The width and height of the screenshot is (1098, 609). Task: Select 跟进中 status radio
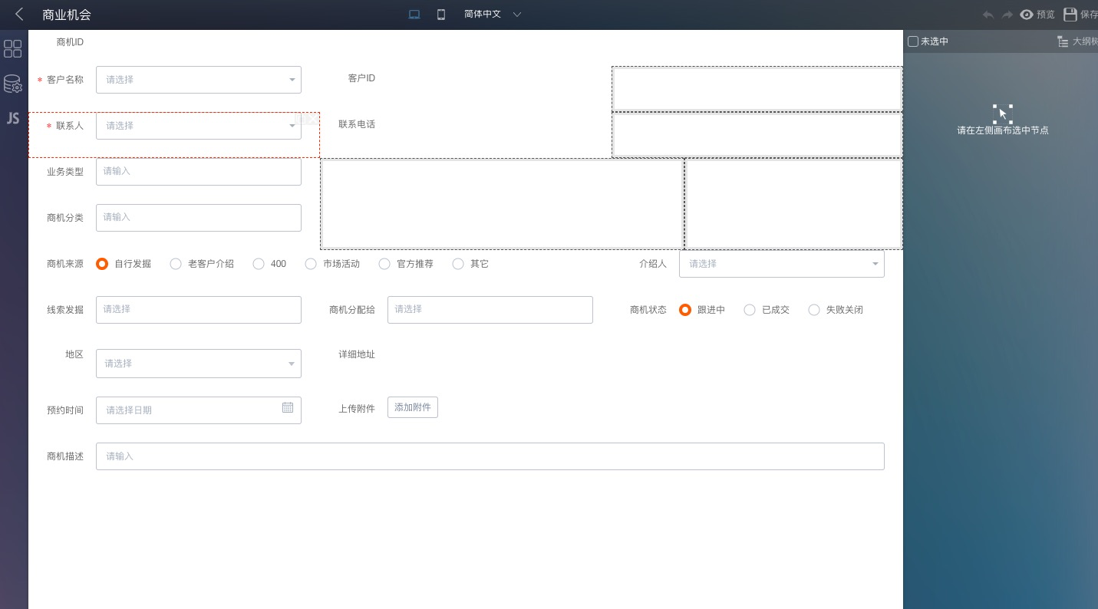685,310
